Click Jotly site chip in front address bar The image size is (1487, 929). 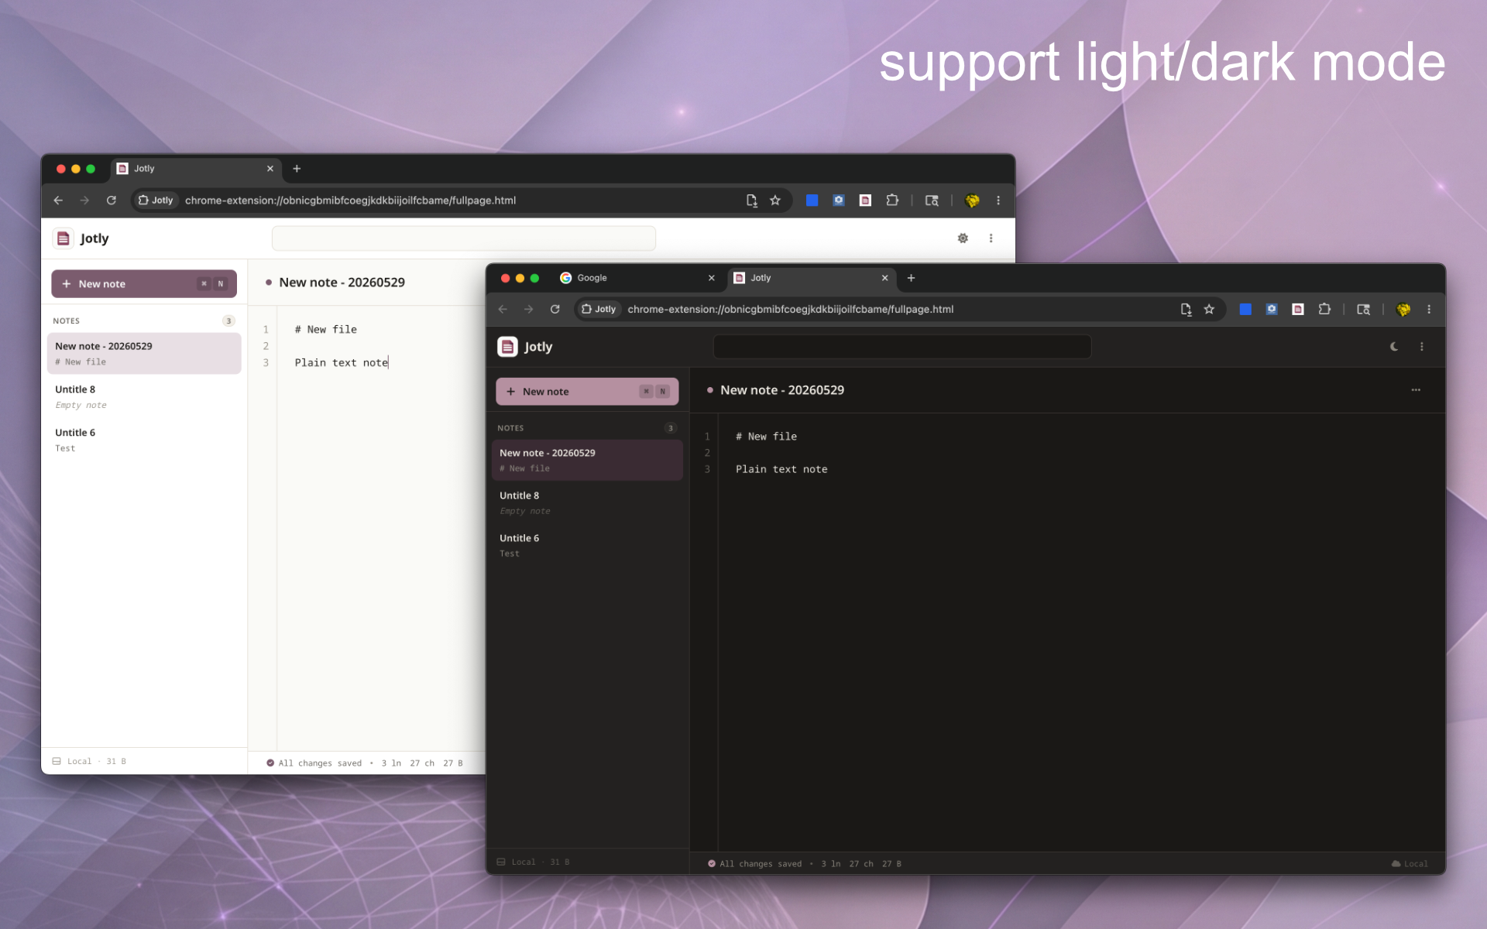599,310
